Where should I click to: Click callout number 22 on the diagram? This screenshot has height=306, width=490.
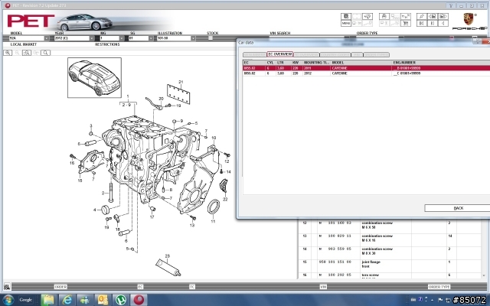click(225, 199)
